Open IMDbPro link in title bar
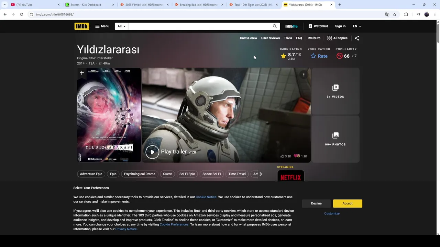Viewport: 440px width, 247px height. [x=314, y=38]
